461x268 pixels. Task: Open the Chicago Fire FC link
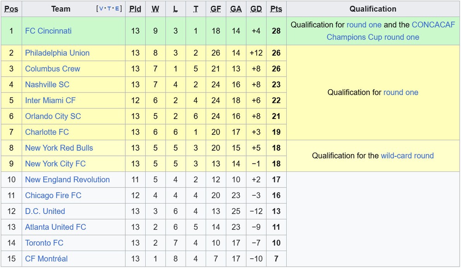click(53, 195)
